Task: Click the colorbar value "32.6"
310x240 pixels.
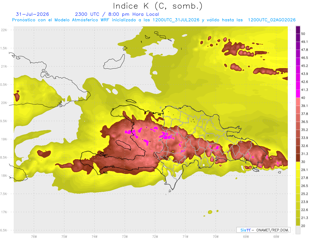Action: point(304,146)
